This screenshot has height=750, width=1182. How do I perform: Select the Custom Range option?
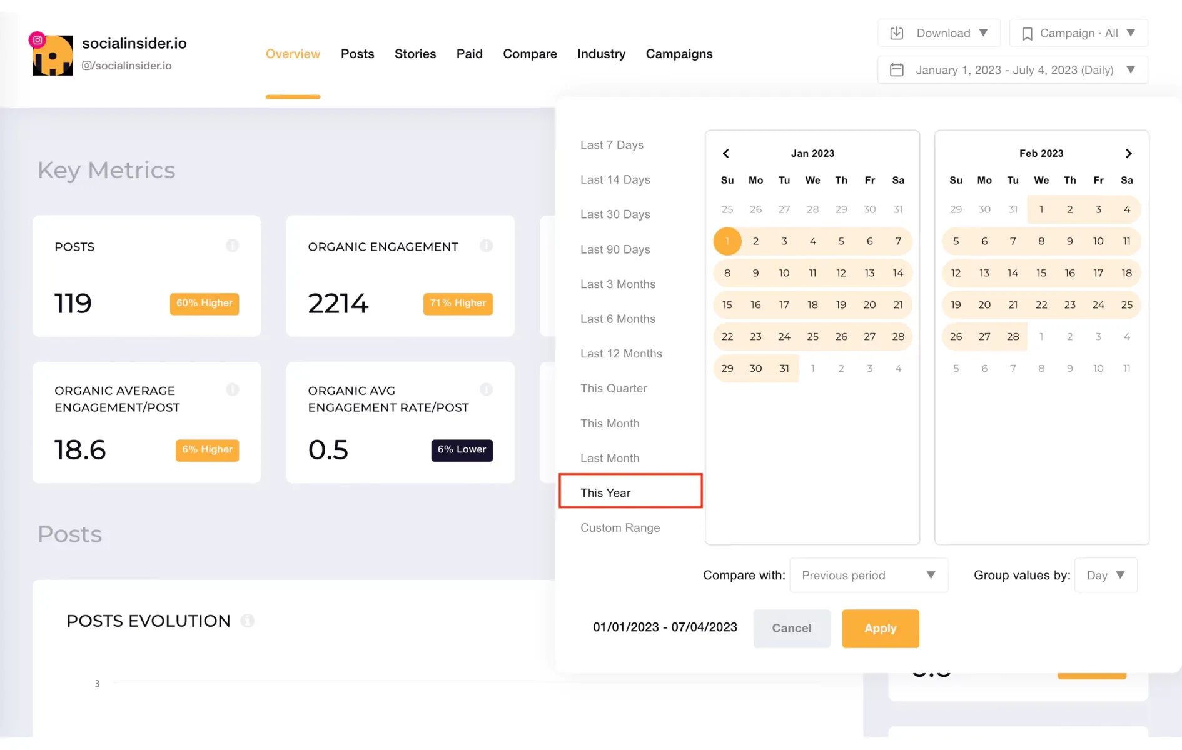pyautogui.click(x=620, y=528)
